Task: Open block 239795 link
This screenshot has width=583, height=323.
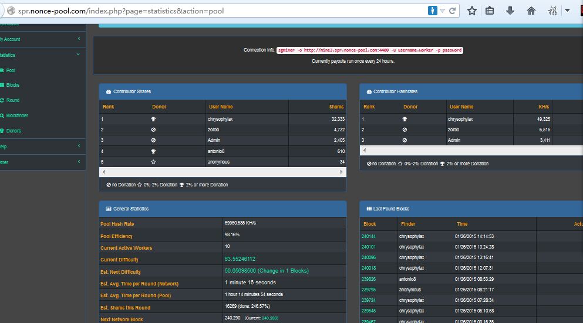Action: click(x=369, y=290)
